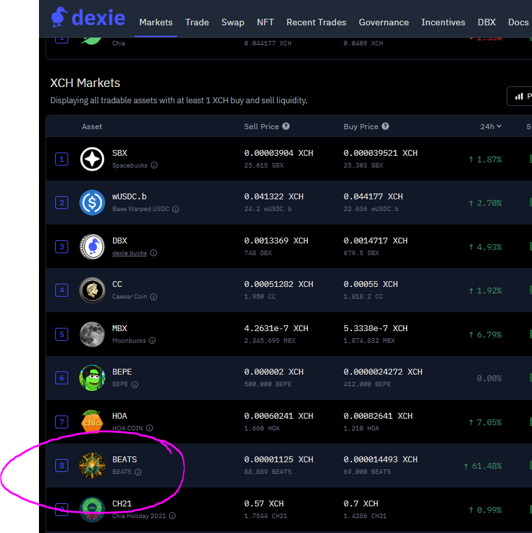Click the orange HOA COIN chia icon

pos(92,421)
